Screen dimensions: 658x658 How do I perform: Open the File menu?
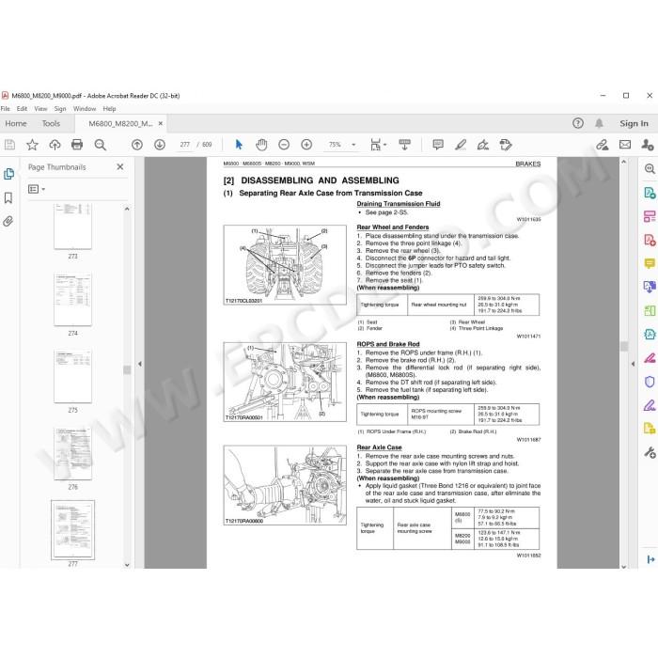point(5,109)
